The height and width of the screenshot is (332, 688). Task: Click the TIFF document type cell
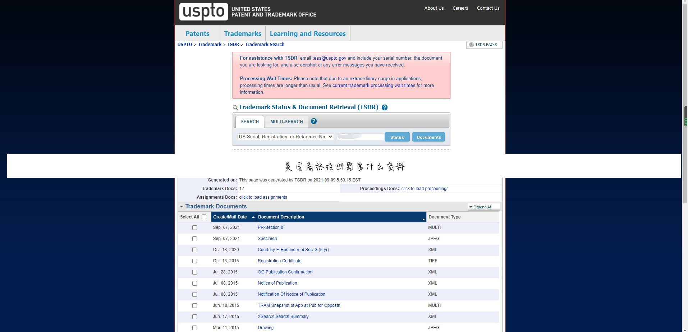pos(432,261)
